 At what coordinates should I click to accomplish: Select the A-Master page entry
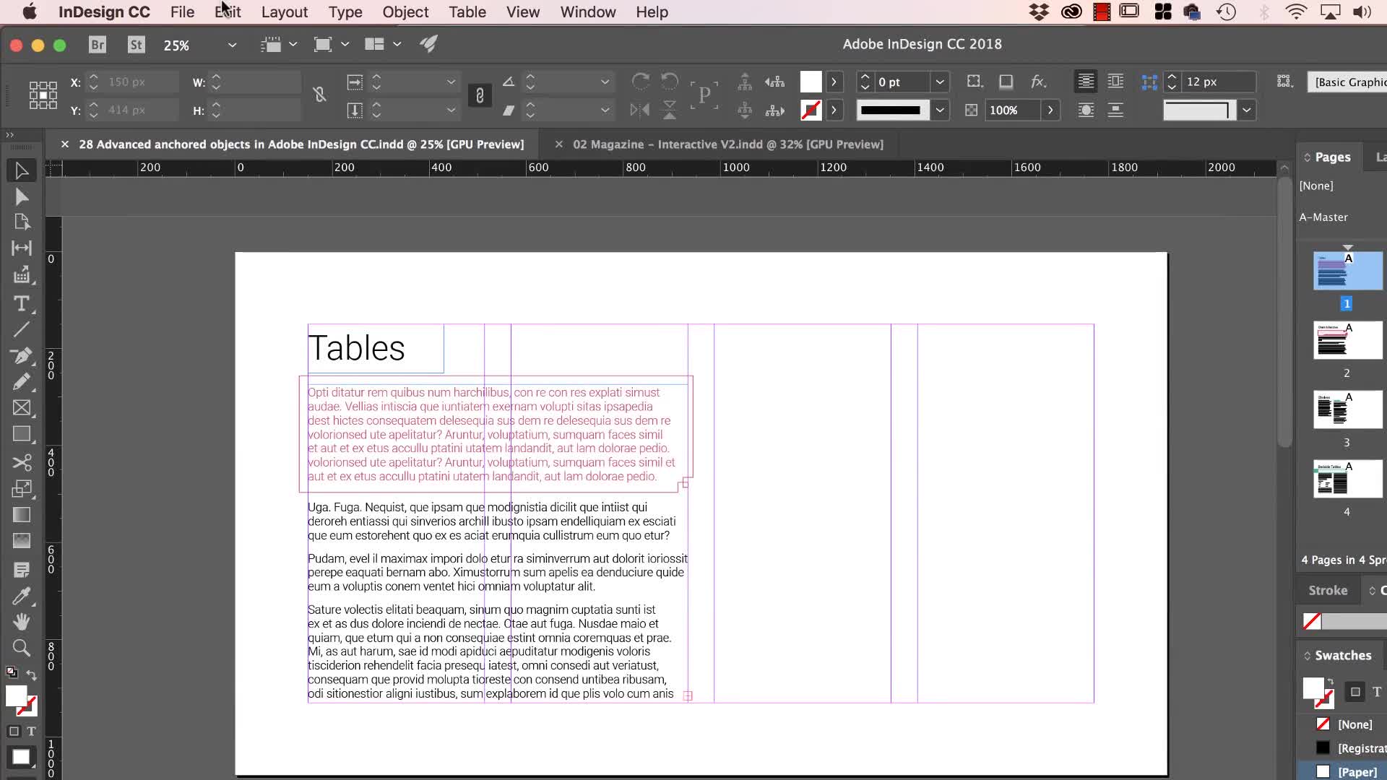coord(1323,217)
